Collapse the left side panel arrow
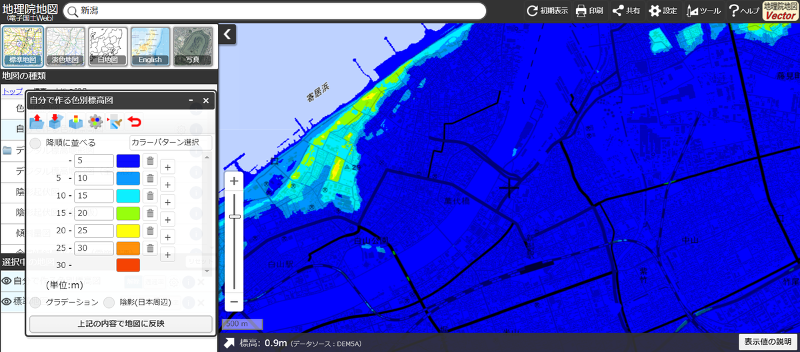 pos(228,34)
